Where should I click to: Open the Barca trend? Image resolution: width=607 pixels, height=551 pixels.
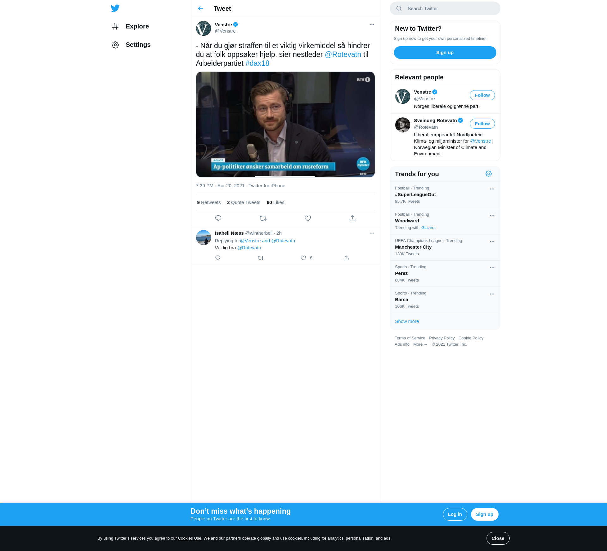[x=402, y=300]
